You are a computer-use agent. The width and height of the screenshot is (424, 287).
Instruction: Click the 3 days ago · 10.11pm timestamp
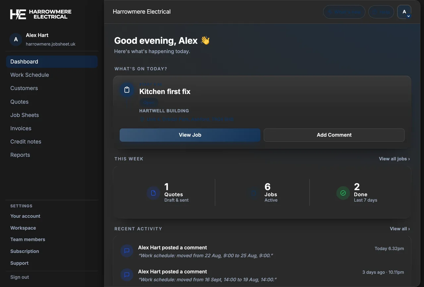click(x=383, y=272)
